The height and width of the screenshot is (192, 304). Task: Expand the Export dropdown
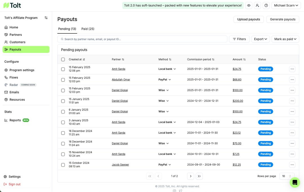(260, 39)
